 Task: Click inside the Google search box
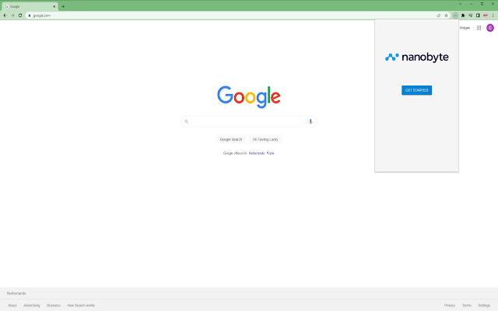point(249,121)
